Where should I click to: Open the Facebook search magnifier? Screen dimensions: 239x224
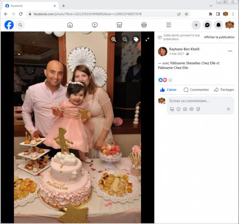pos(20,25)
